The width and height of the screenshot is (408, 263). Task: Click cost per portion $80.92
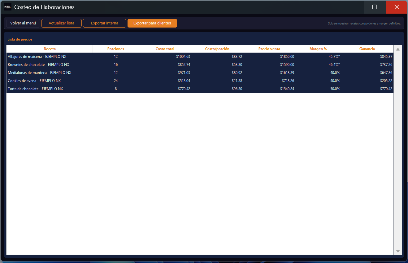pyautogui.click(x=237, y=73)
